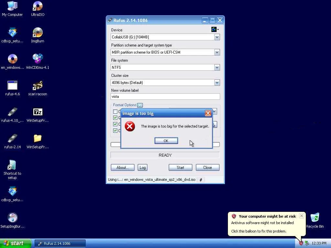Image resolution: width=331 pixels, height=248 pixels.
Task: Select the rufus-2.14 desktop icon
Action: [x=13, y=141]
